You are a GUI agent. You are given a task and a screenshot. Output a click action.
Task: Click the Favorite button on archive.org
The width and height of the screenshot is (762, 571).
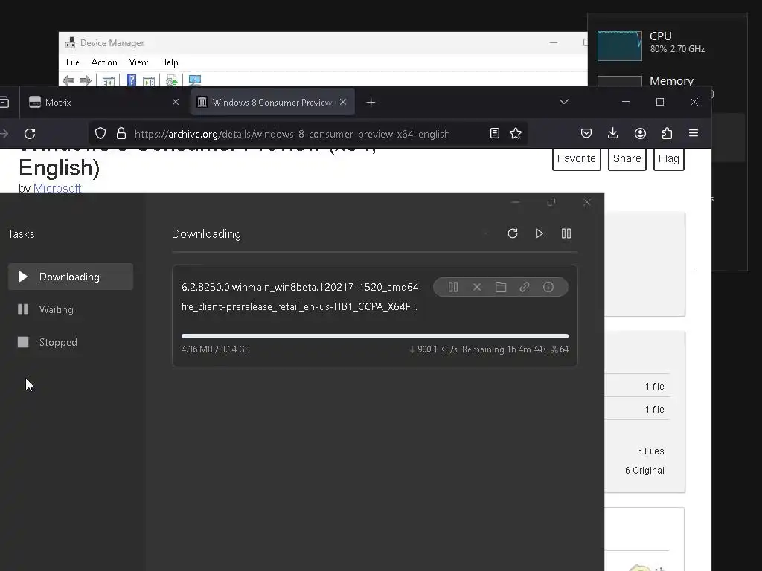click(577, 159)
